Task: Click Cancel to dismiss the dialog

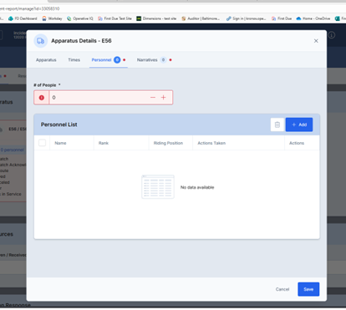Action: click(282, 289)
